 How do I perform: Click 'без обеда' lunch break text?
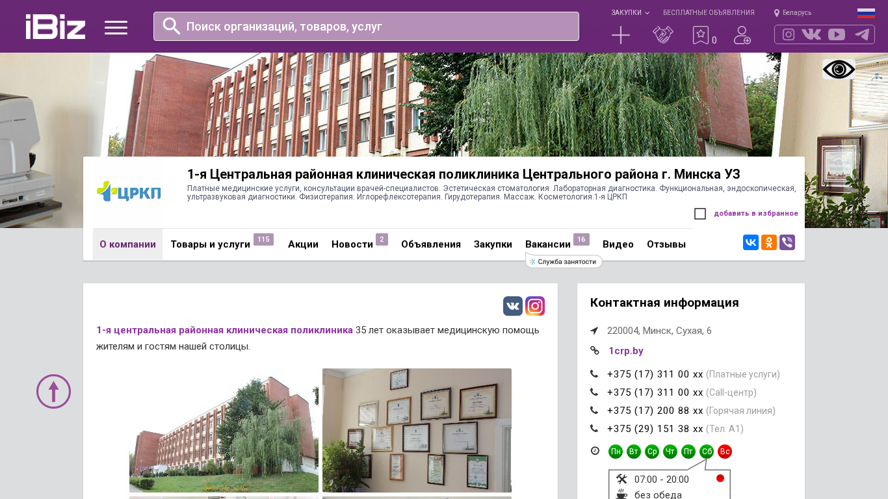658,495
